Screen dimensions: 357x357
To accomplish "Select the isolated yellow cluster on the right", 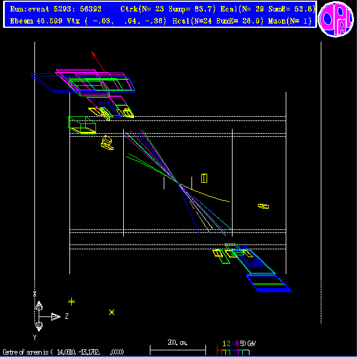I will coord(263,206).
